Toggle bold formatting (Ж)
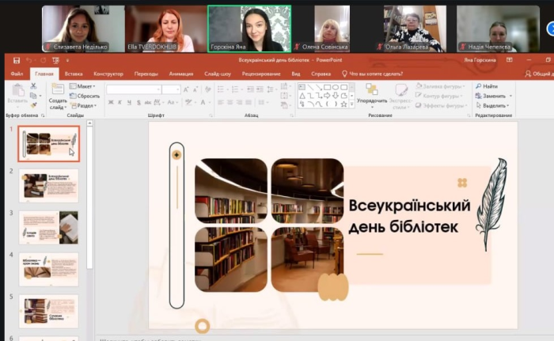This screenshot has width=554, height=341. pyautogui.click(x=111, y=102)
